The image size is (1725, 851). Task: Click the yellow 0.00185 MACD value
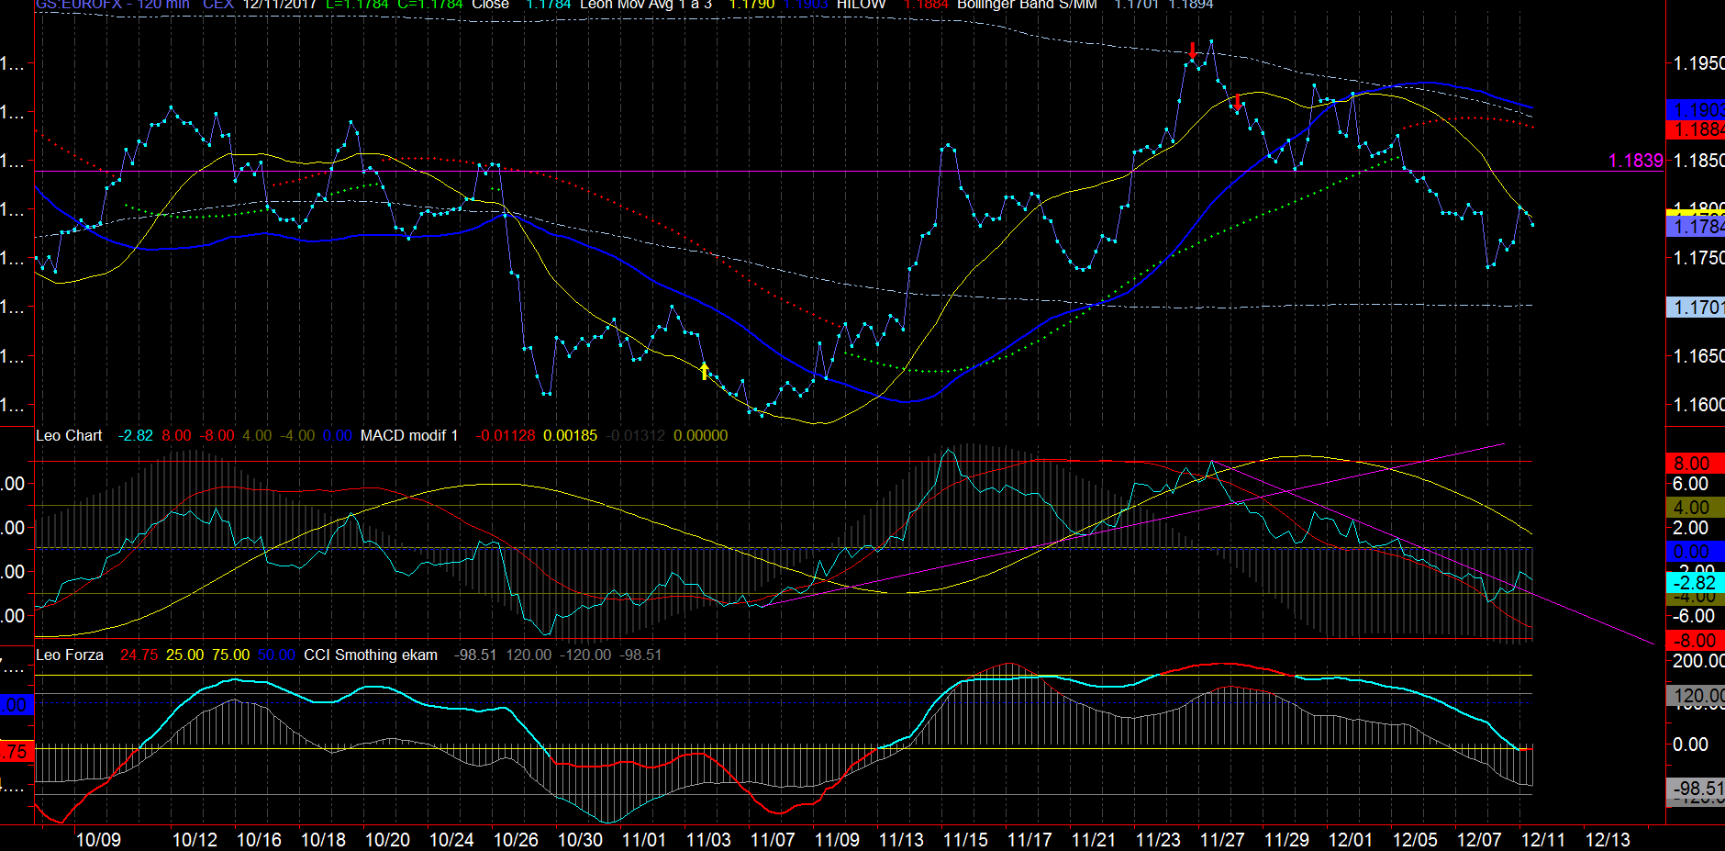point(570,435)
